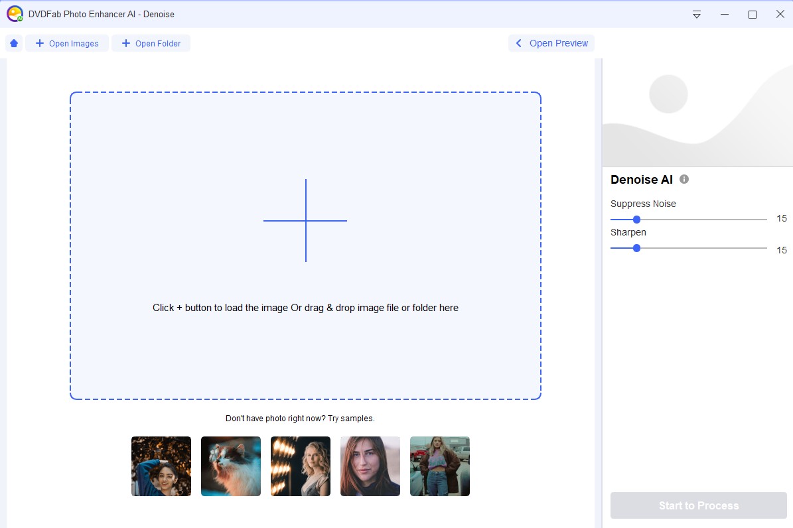Image resolution: width=793 pixels, height=528 pixels.
Task: Select the blonde woman by lights sample
Action: click(x=301, y=466)
